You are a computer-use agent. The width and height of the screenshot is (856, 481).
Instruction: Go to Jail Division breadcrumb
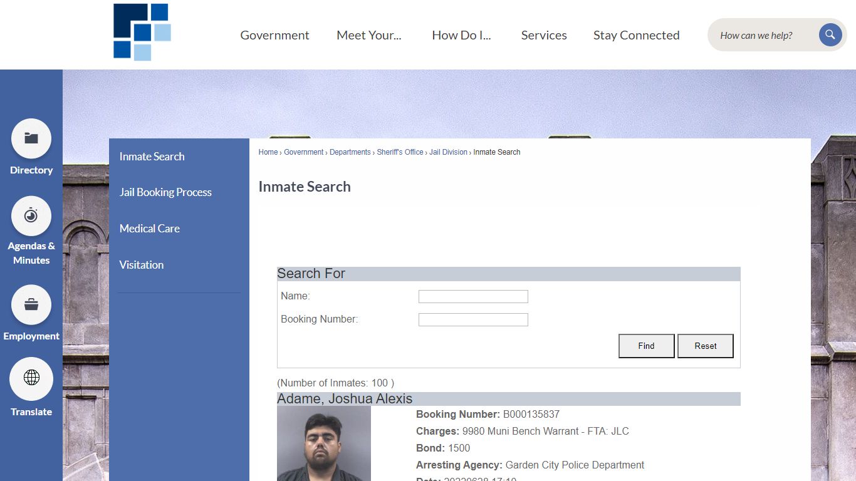(448, 152)
